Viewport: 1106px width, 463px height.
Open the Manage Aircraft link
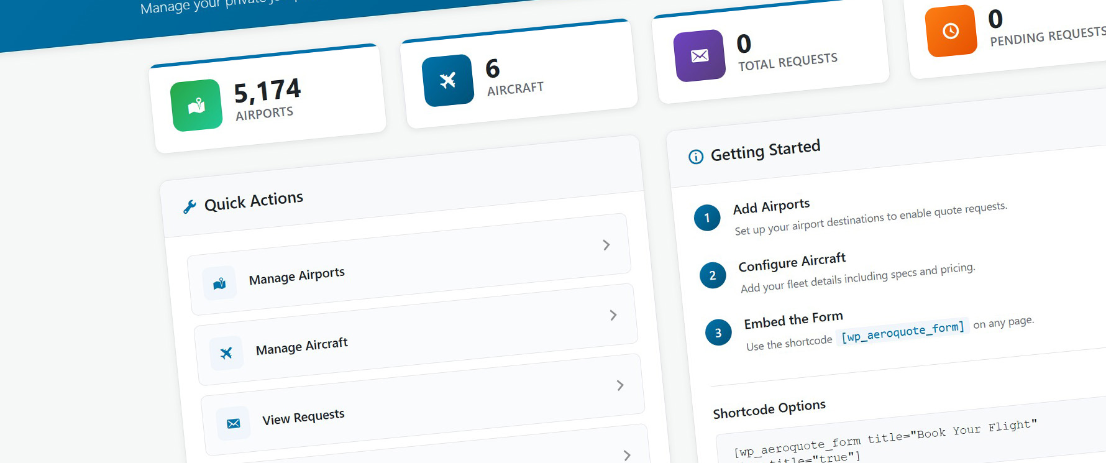pos(301,346)
